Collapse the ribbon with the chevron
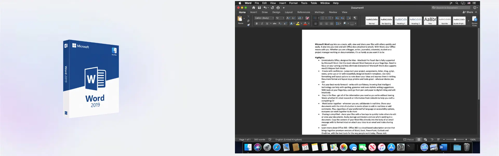Image resolution: width=499 pixels, height=156 pixels. [x=476, y=12]
